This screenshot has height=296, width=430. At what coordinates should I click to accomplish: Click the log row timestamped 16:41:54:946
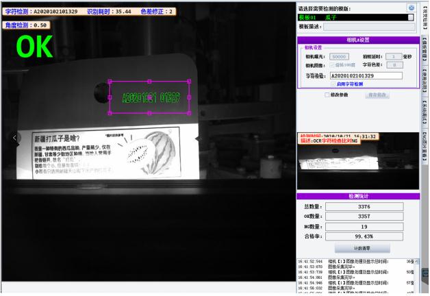click(x=357, y=283)
